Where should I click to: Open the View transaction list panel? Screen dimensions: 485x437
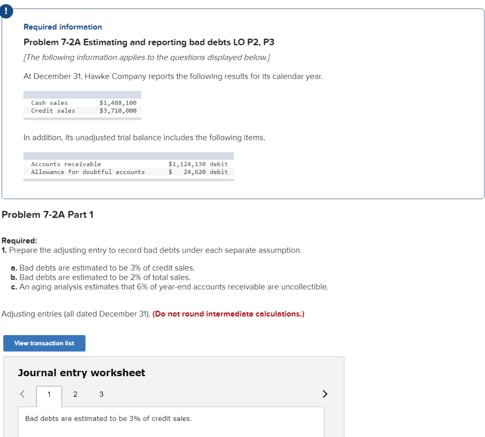pyautogui.click(x=44, y=343)
